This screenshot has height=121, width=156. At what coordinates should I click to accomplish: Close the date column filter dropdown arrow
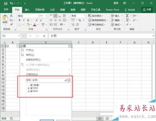pos(70,46)
